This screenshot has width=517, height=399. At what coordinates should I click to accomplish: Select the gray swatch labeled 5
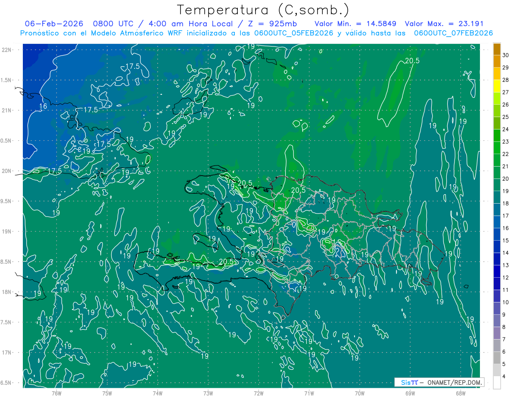tap(497, 358)
